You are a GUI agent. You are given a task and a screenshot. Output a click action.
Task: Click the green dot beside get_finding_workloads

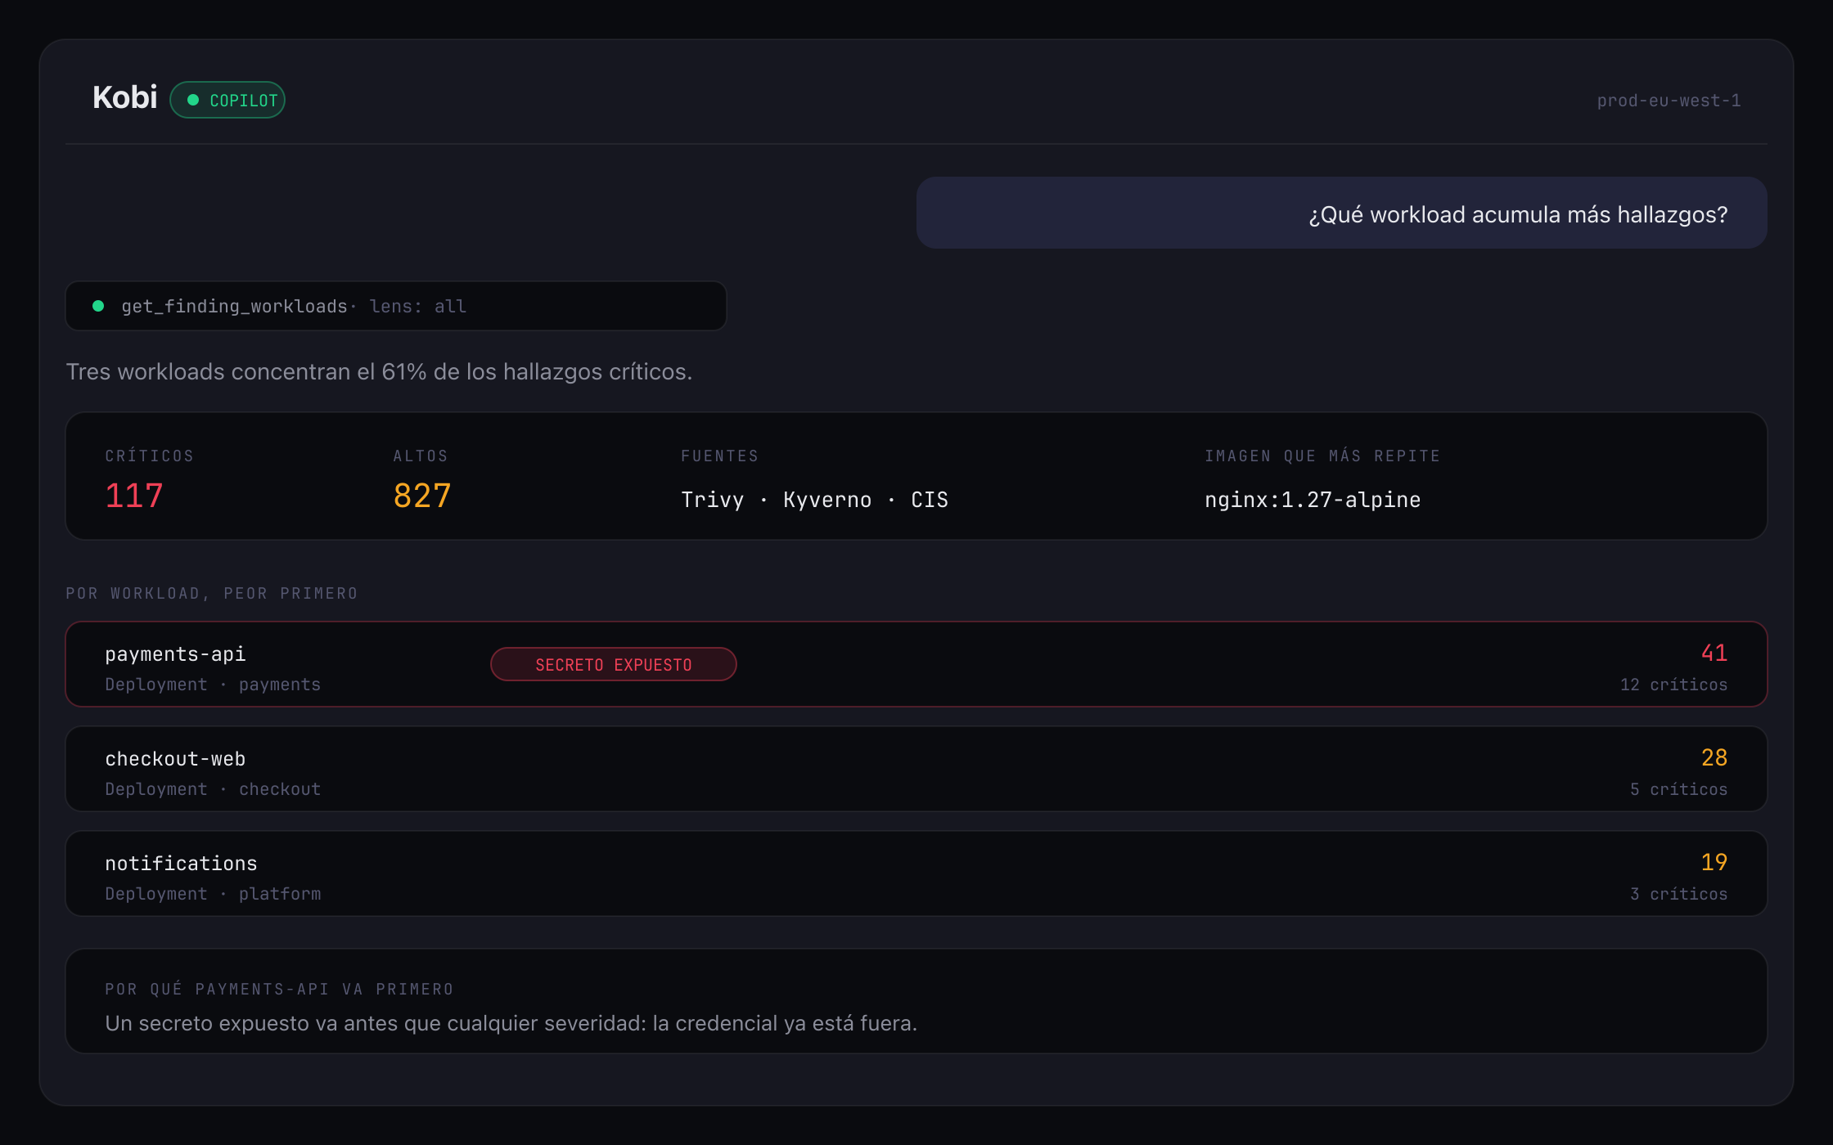pyautogui.click(x=98, y=306)
